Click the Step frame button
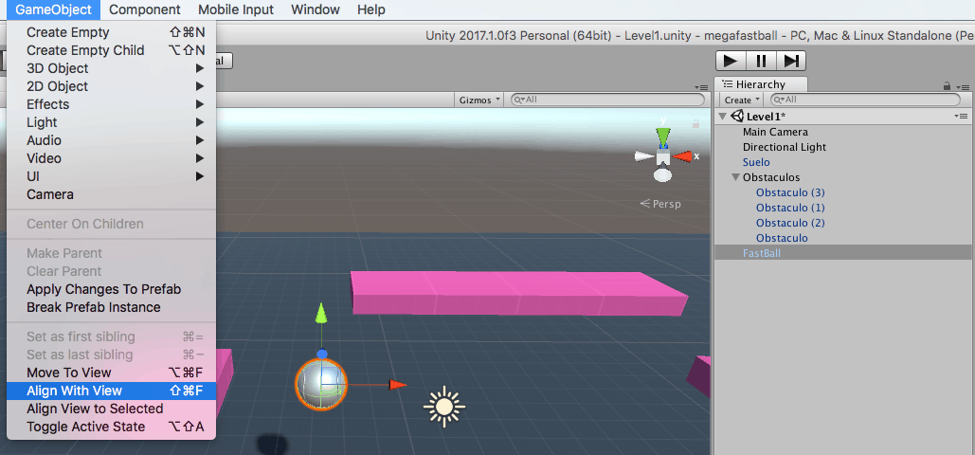This screenshot has height=455, width=975. click(x=791, y=61)
